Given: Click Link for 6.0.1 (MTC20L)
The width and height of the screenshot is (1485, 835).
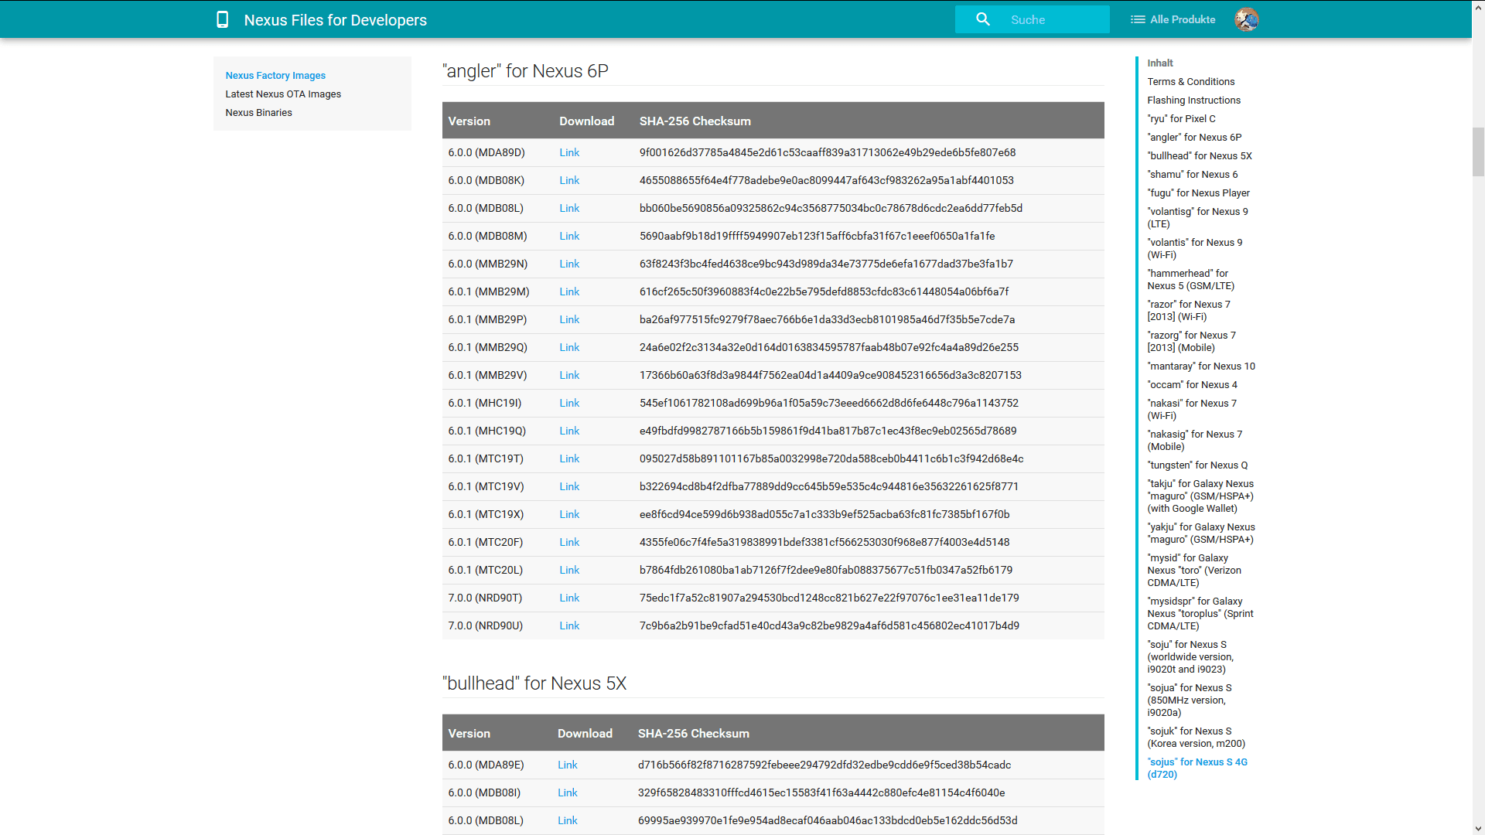Looking at the screenshot, I should 569,571.
